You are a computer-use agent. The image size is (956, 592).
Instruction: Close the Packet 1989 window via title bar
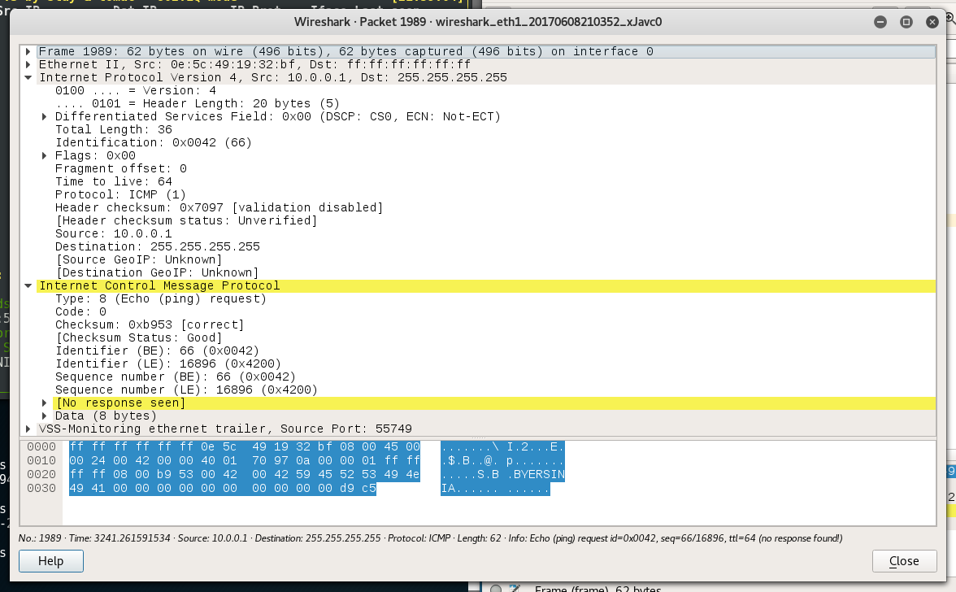pos(932,22)
